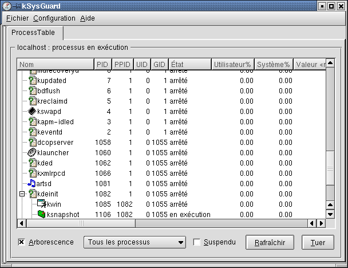Click the kupdated process icon
348x268 pixels.
coord(32,80)
